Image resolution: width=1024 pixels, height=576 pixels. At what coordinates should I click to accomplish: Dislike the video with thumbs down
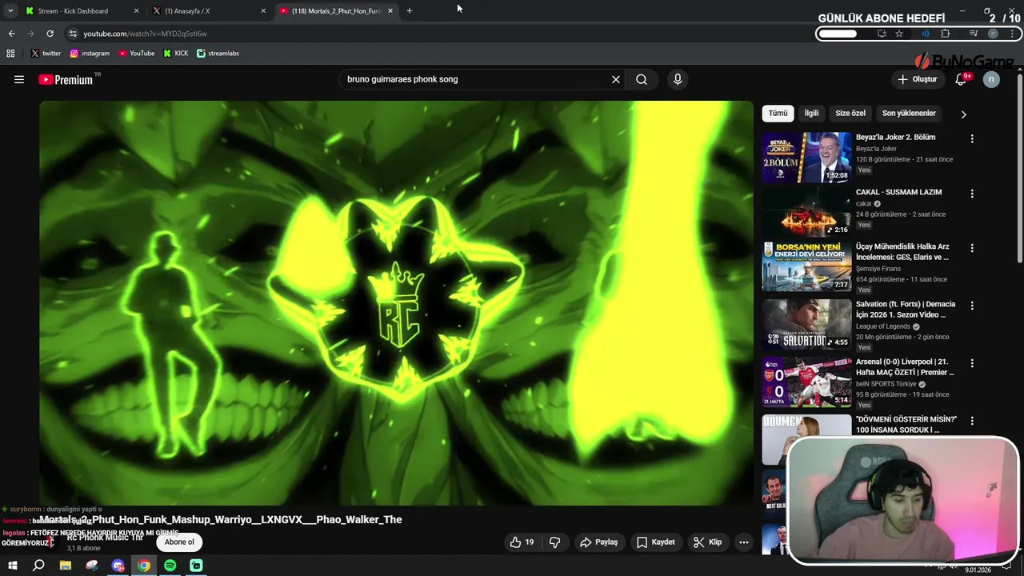(555, 542)
